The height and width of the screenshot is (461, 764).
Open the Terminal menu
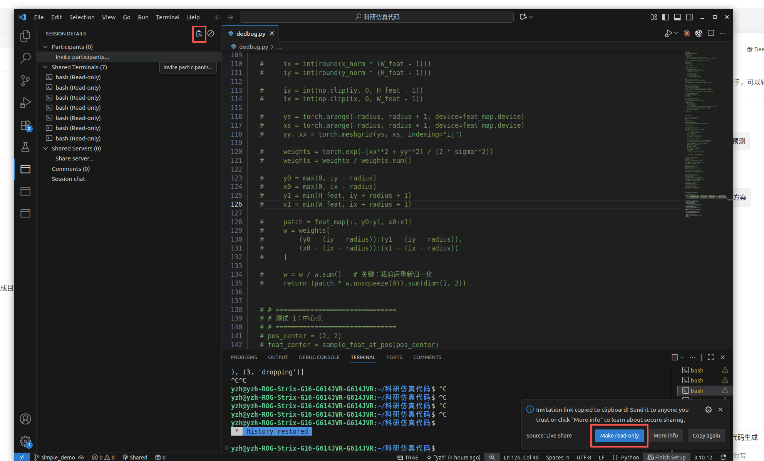click(168, 17)
